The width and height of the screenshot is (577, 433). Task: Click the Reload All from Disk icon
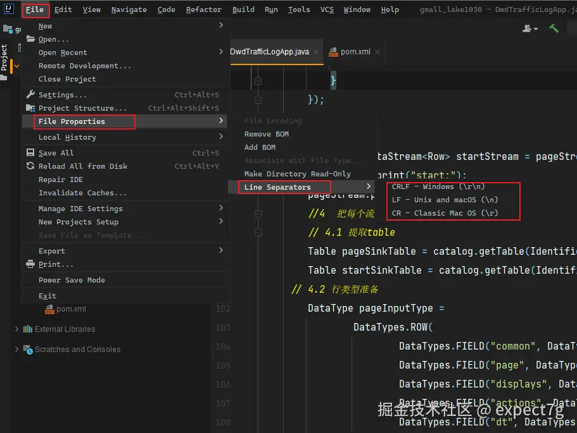[30, 166]
